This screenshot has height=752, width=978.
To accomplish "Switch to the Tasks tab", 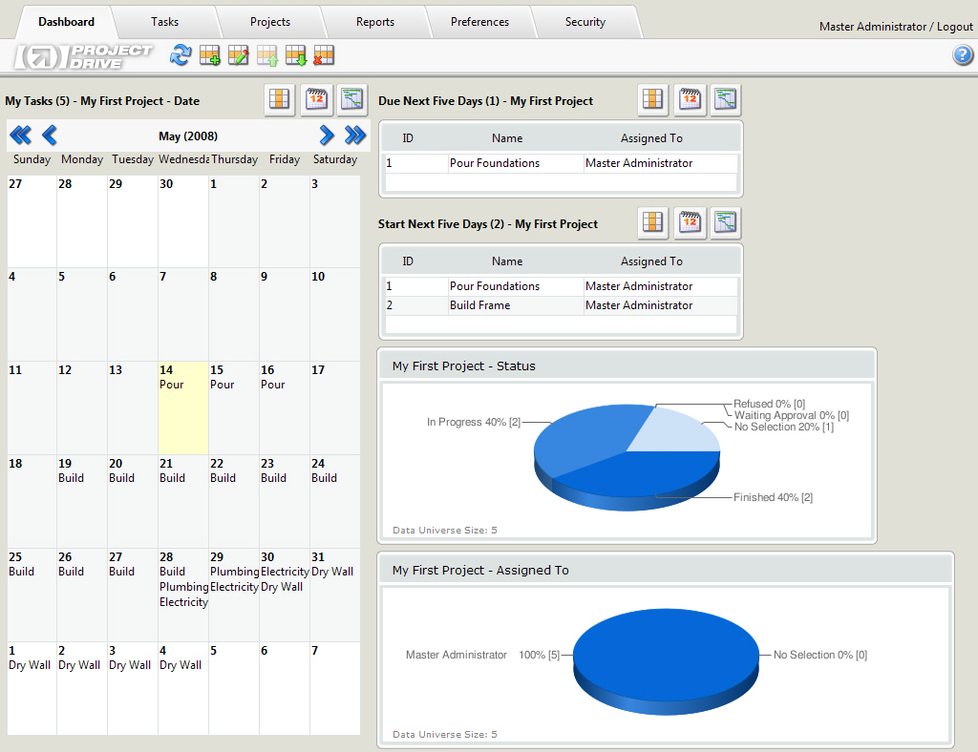I will point(164,21).
